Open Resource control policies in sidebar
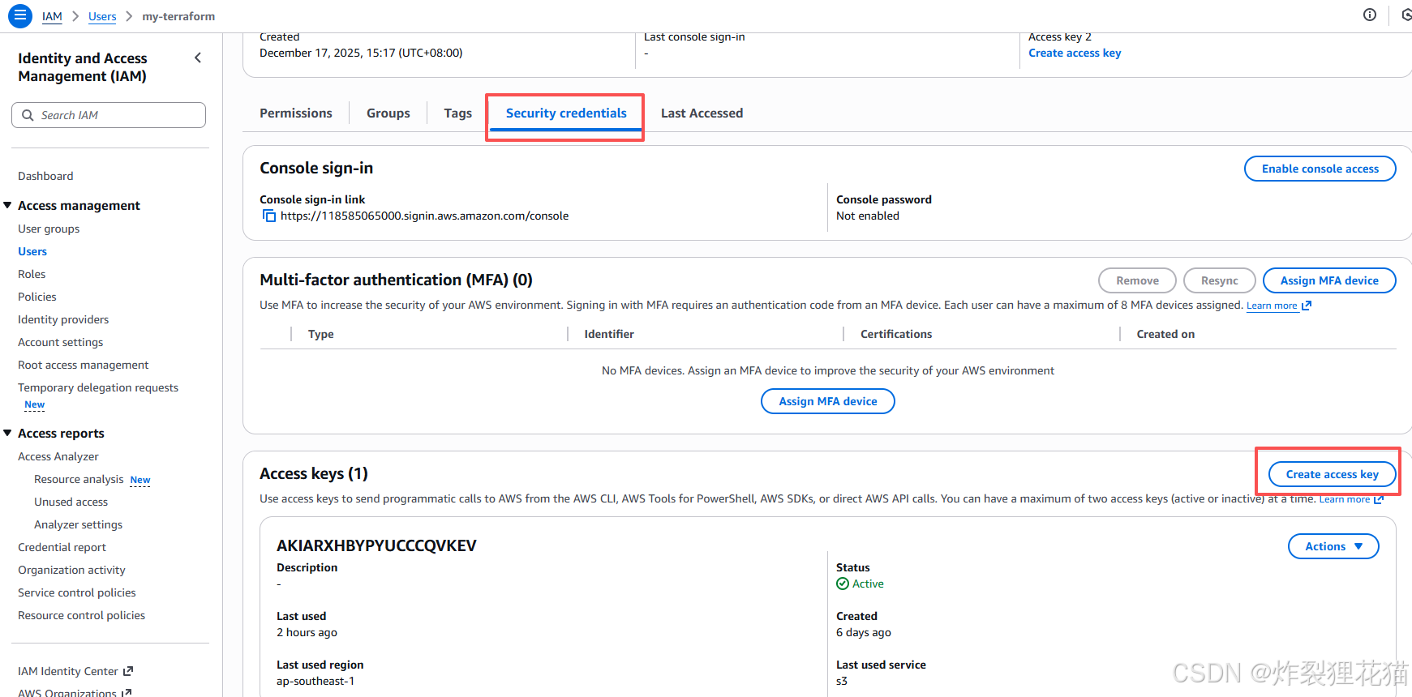The image size is (1412, 697). (x=81, y=615)
